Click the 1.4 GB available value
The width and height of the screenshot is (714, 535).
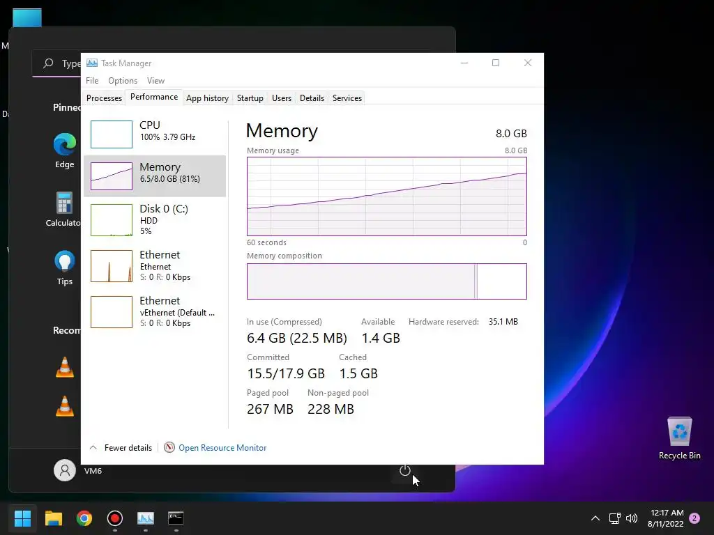pyautogui.click(x=381, y=338)
